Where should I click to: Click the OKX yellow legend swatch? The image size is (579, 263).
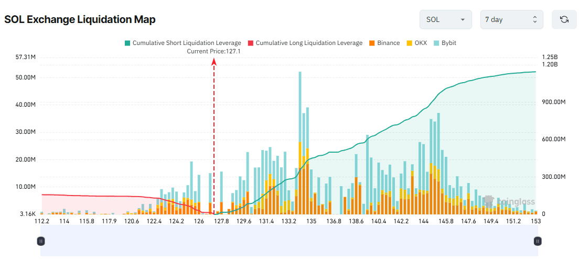[409, 43]
